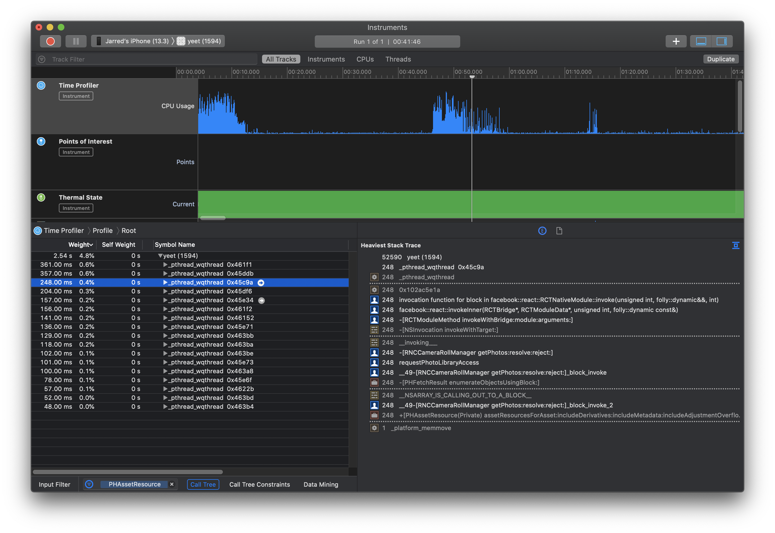Switch to the Threads tab
The image size is (775, 533).
coord(398,59)
